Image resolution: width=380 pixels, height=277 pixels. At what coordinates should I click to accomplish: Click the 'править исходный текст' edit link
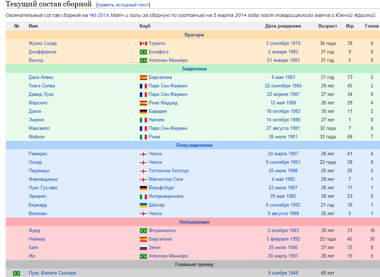click(x=123, y=5)
